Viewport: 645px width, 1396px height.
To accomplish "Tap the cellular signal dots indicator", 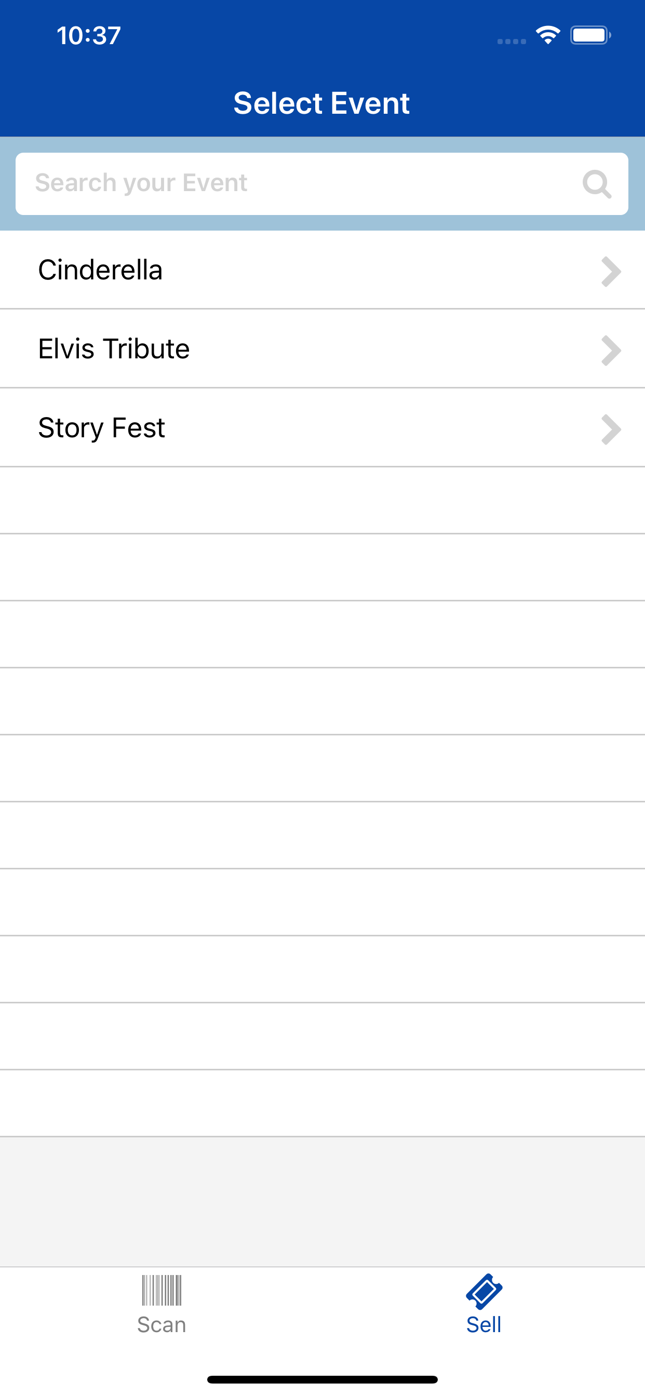I will (x=512, y=41).
